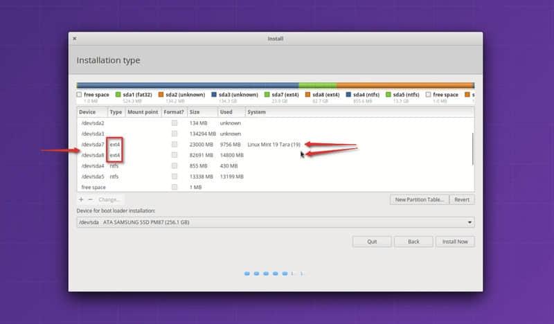This screenshot has height=324, width=554.
Task: Click the Change... button
Action: (109, 199)
